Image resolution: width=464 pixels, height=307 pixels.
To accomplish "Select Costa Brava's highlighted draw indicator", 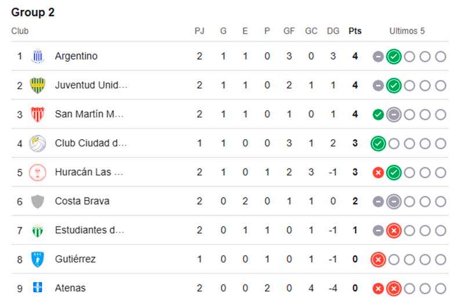I will tap(394, 202).
